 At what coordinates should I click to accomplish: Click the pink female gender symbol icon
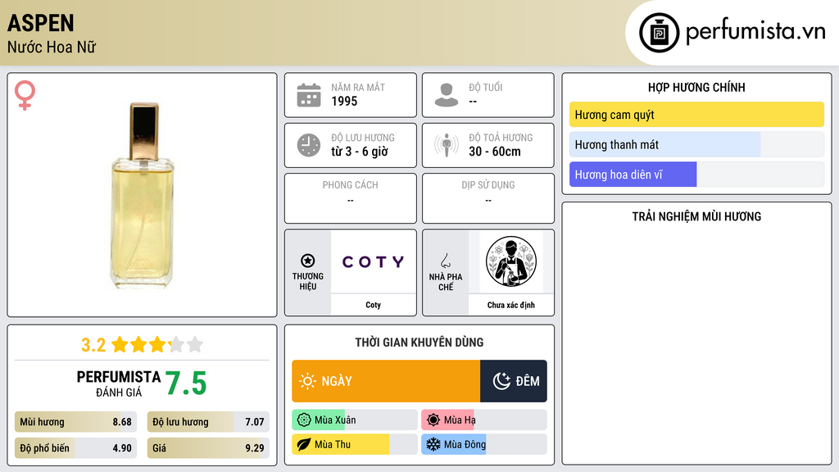coord(25,95)
